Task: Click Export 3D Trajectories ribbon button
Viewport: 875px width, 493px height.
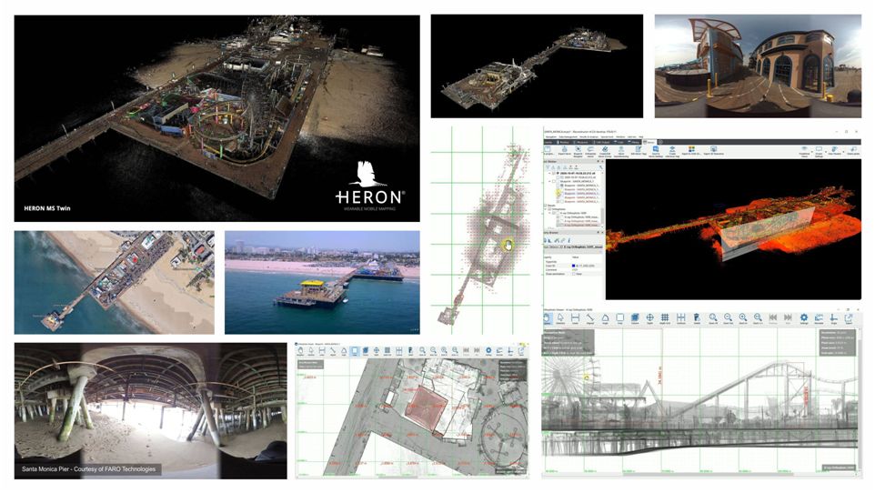Action: click(x=714, y=151)
